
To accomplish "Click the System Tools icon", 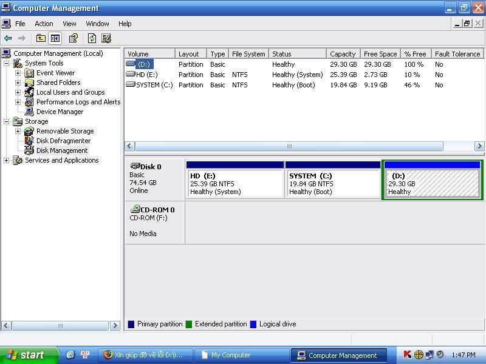I will point(18,63).
